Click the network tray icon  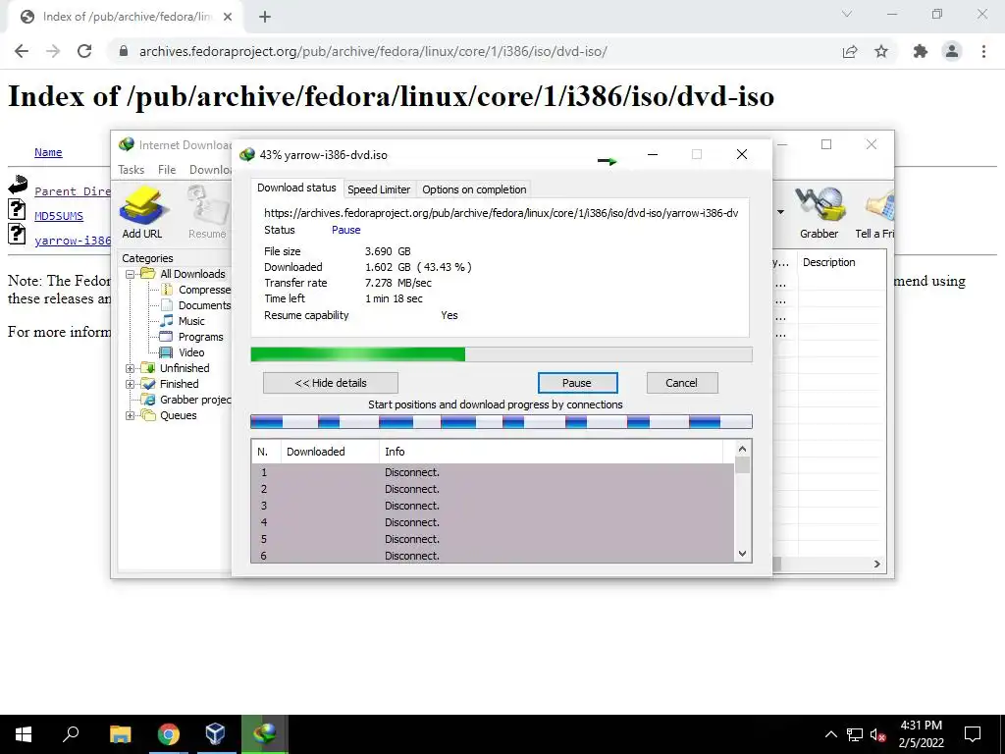coord(855,734)
